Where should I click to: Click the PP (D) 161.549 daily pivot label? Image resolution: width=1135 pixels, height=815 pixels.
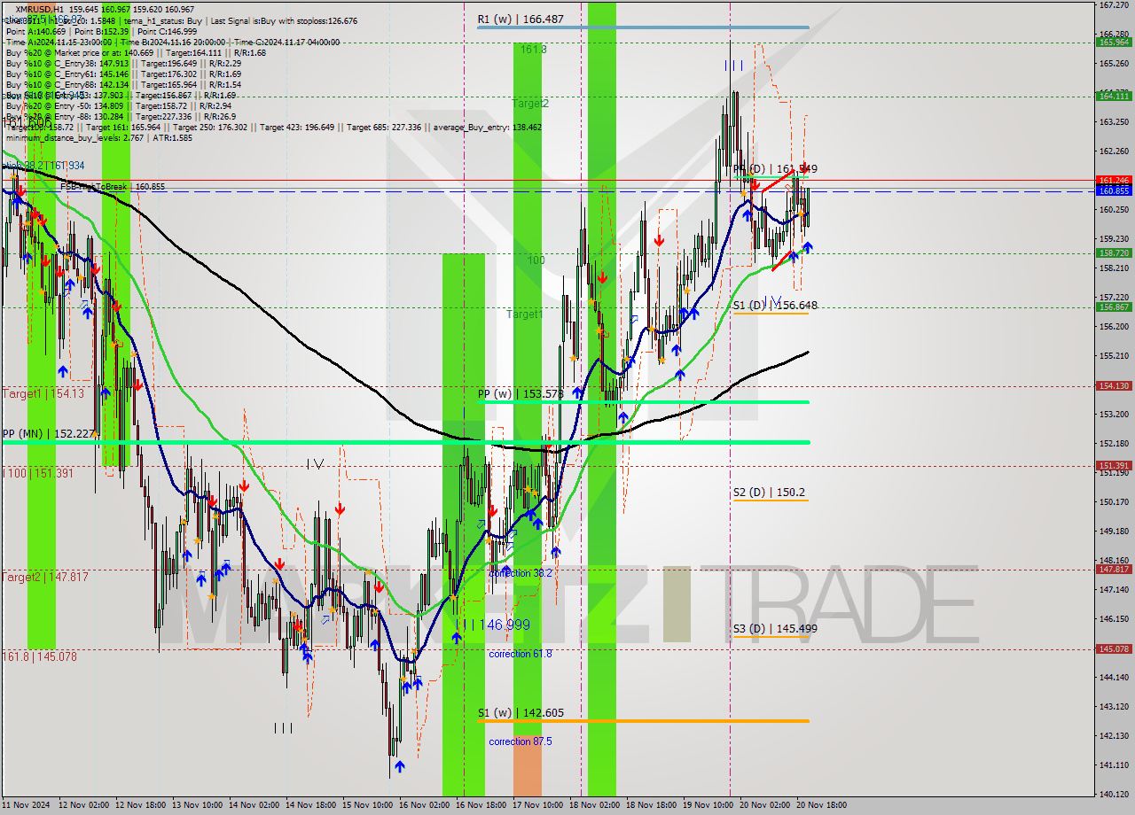(775, 168)
